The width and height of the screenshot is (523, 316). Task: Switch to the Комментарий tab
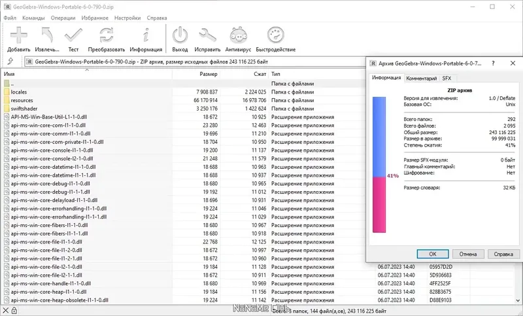(421, 79)
